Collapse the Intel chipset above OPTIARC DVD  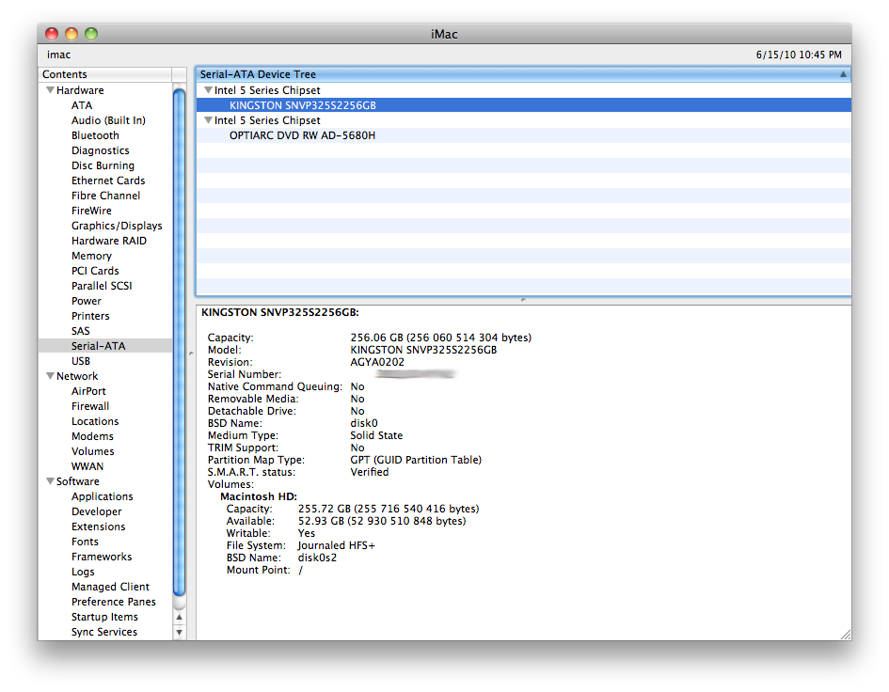point(208,120)
